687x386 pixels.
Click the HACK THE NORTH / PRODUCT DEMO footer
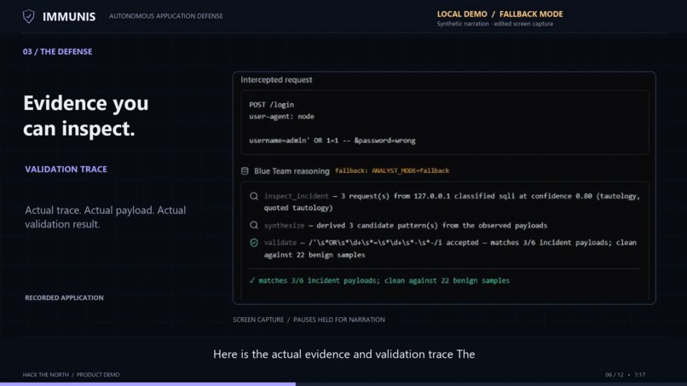tap(71, 375)
